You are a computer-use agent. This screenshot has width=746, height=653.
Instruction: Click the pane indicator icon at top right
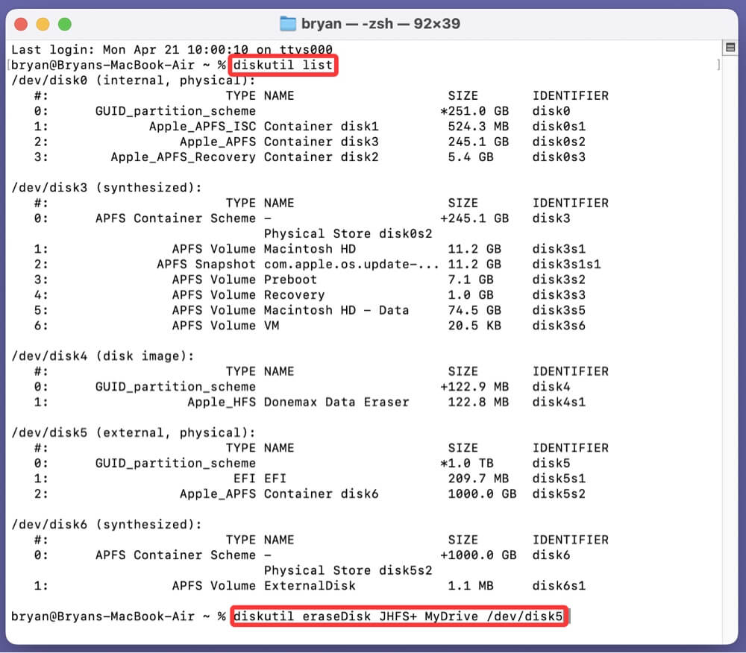pos(731,46)
